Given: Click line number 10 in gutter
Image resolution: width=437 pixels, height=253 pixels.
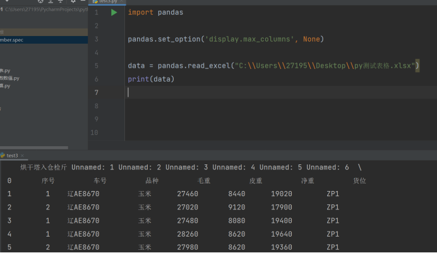Looking at the screenshot, I should pyautogui.click(x=95, y=132).
